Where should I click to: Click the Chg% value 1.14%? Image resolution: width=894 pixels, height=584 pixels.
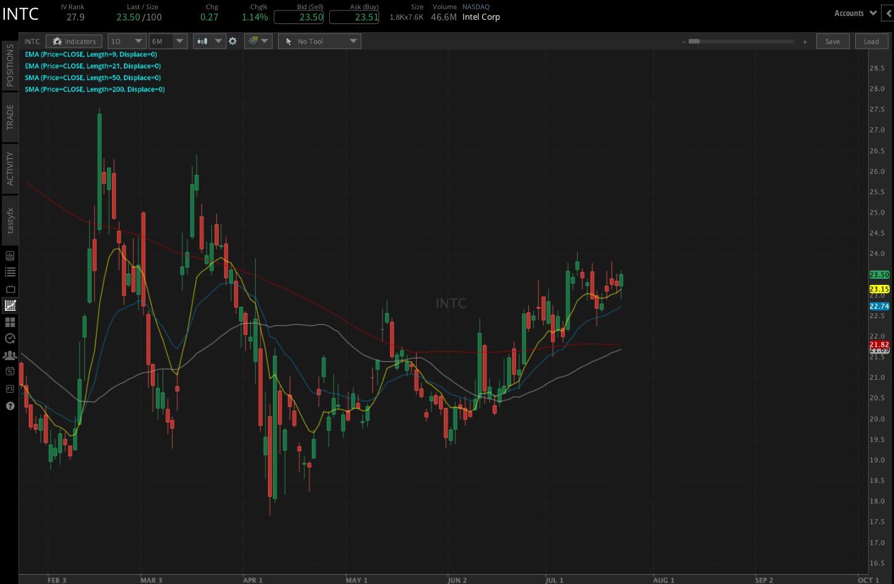coord(255,17)
